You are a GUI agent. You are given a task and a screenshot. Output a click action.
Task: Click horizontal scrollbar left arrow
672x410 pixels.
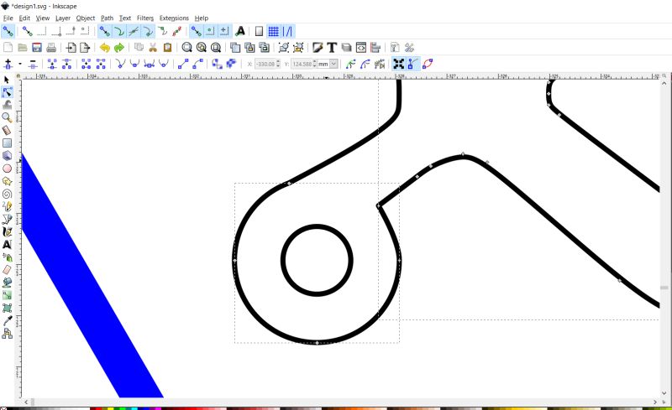27,402
